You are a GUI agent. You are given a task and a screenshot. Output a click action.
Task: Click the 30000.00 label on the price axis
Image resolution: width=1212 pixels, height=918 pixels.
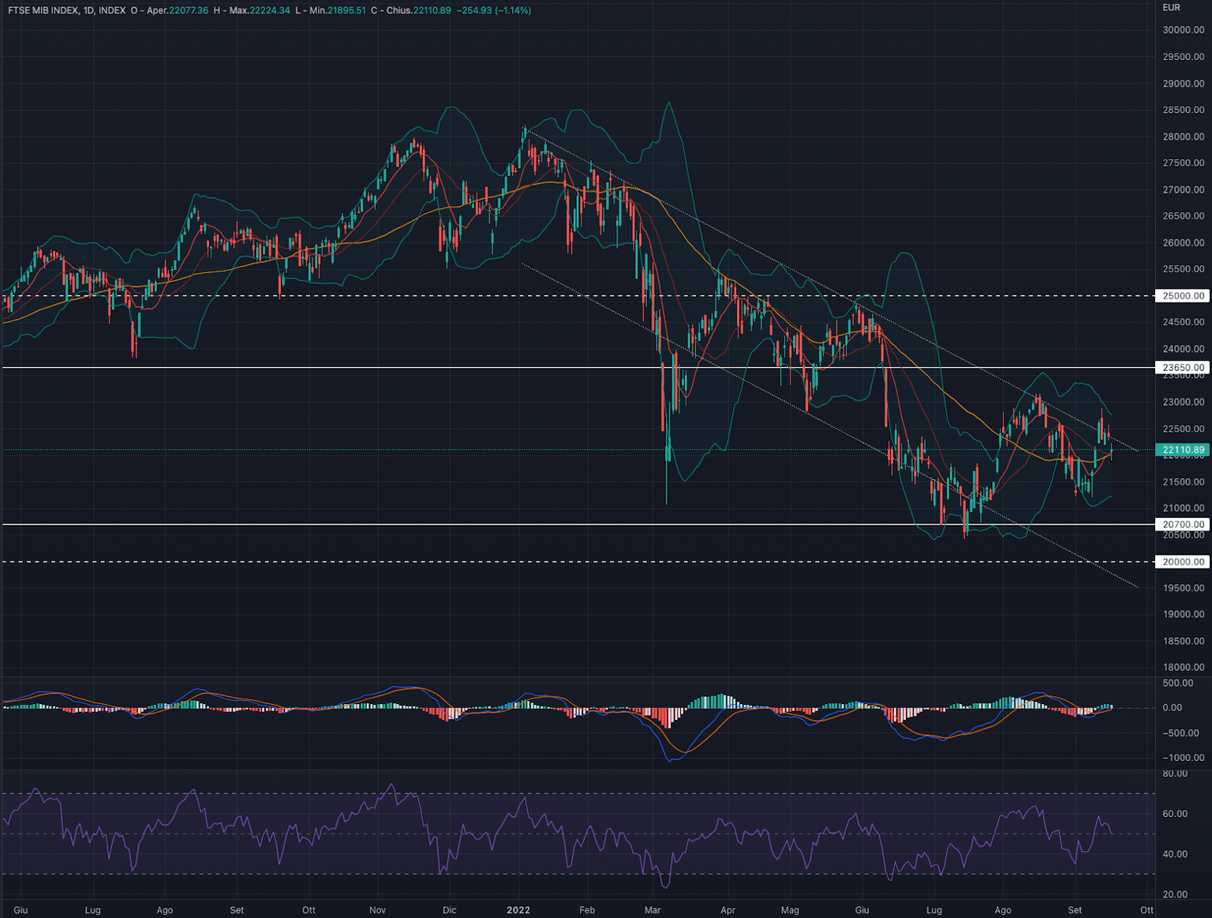pyautogui.click(x=1183, y=30)
